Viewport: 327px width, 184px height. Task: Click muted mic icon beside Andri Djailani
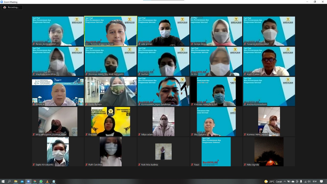coord(245,74)
